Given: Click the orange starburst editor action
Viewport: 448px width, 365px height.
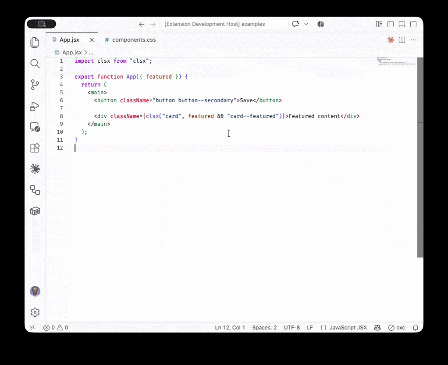Looking at the screenshot, I should [391, 40].
